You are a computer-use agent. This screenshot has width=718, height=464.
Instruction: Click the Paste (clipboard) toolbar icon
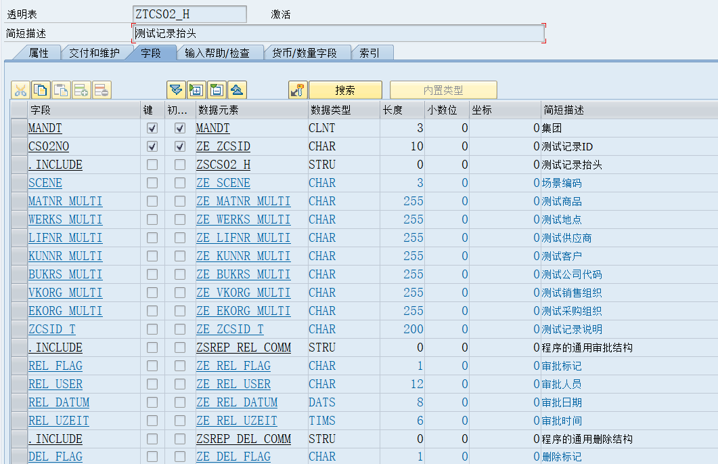[61, 90]
